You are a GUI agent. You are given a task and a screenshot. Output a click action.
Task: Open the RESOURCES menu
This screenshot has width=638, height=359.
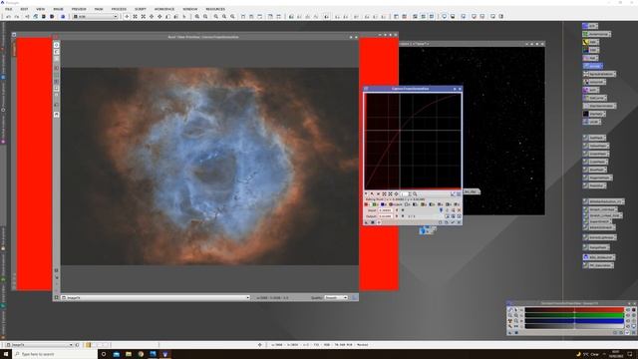point(215,9)
